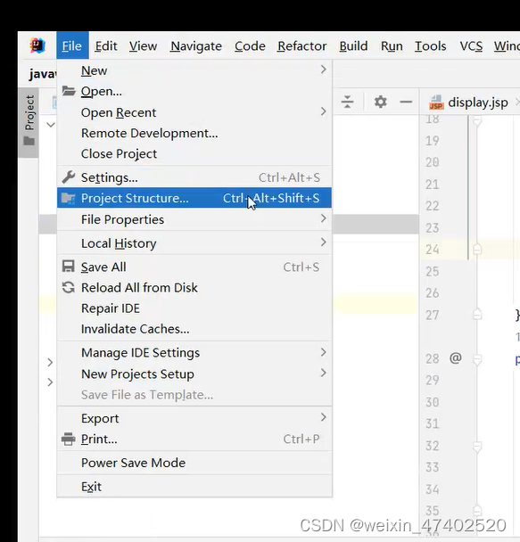Choose Repair IDE

pyautogui.click(x=194, y=308)
